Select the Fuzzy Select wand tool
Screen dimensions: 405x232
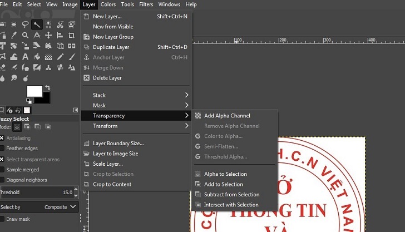click(x=37, y=24)
